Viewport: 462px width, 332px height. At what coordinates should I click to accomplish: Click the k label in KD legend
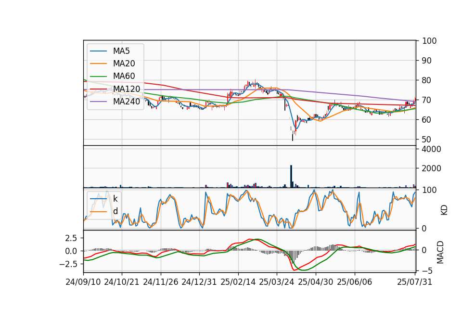coord(115,199)
